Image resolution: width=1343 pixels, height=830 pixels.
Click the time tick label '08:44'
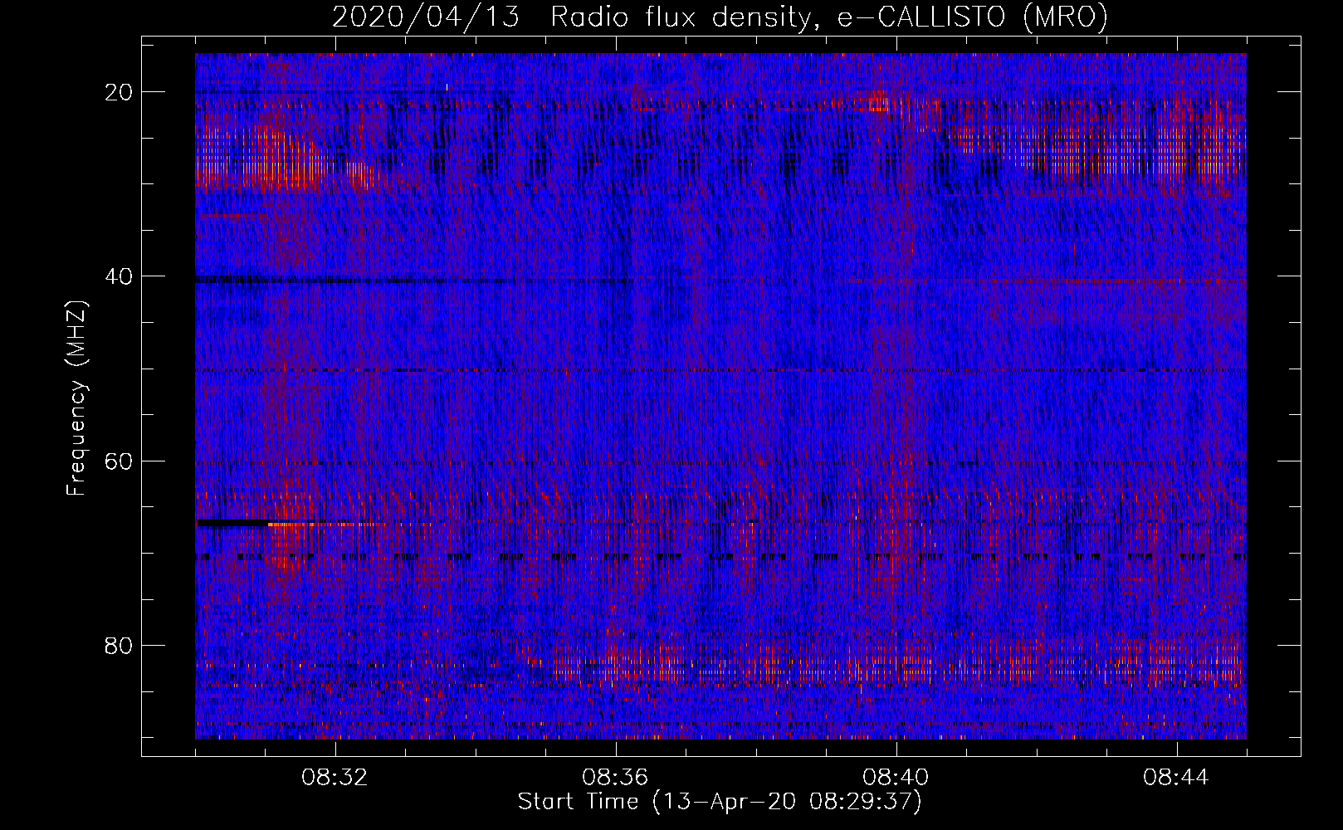tap(1176, 778)
